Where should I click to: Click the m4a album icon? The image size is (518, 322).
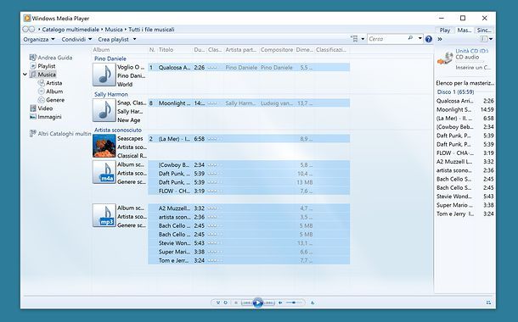coord(104,172)
